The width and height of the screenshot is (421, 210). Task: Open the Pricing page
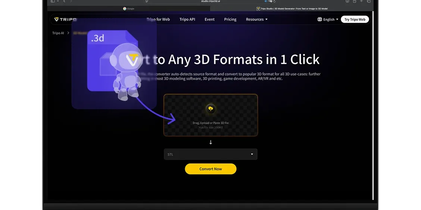coord(230,19)
